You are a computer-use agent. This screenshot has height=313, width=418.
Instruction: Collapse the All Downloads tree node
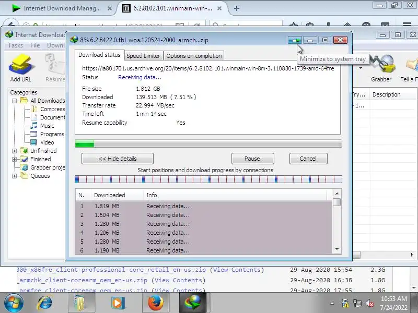pyautogui.click(x=15, y=101)
